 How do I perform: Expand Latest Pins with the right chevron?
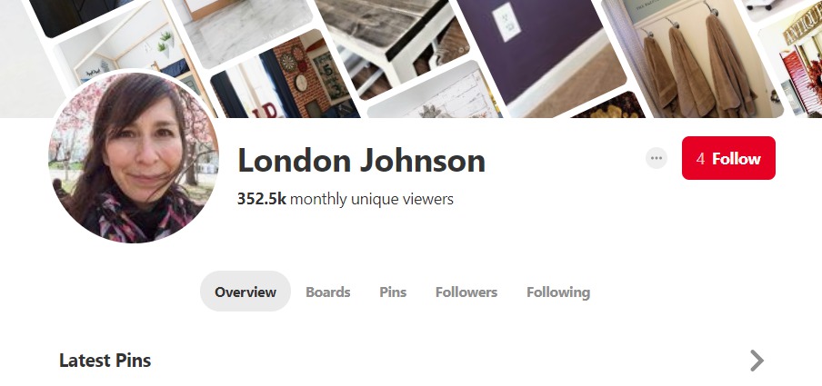tap(757, 361)
